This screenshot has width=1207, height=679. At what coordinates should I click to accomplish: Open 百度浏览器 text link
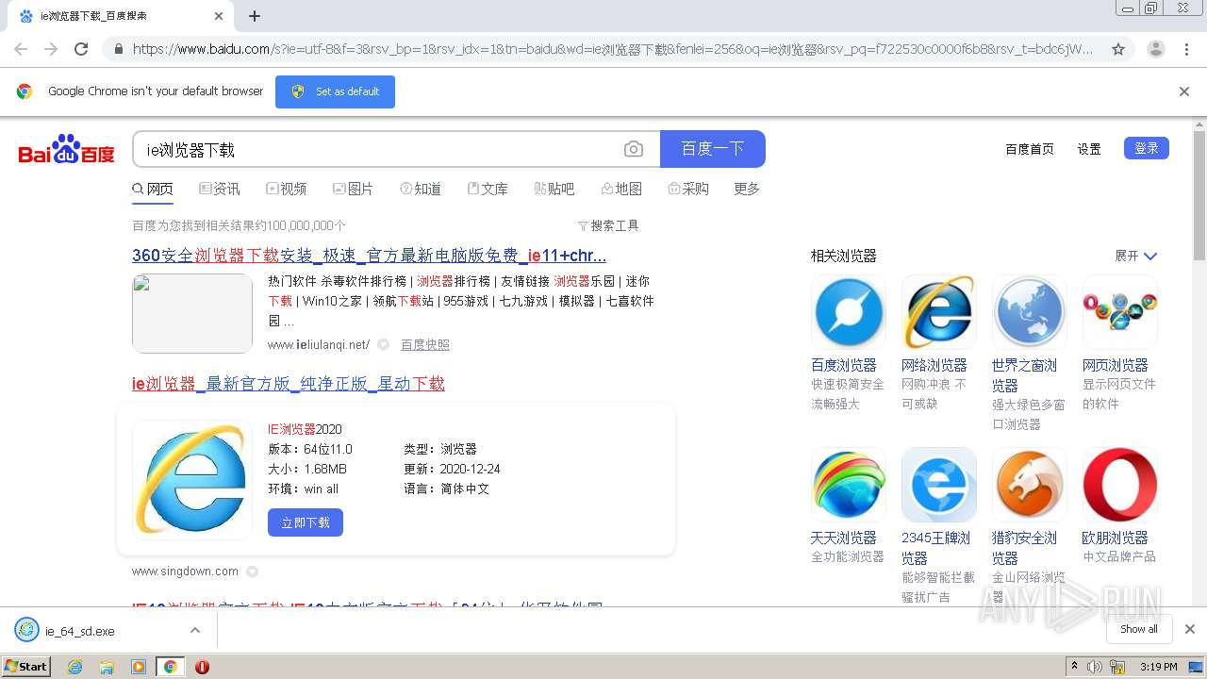[844, 365]
